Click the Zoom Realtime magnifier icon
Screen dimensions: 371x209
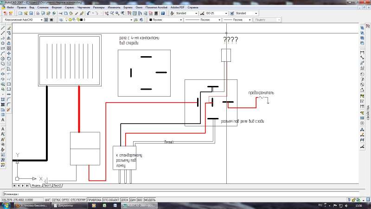pyautogui.click(x=112, y=13)
